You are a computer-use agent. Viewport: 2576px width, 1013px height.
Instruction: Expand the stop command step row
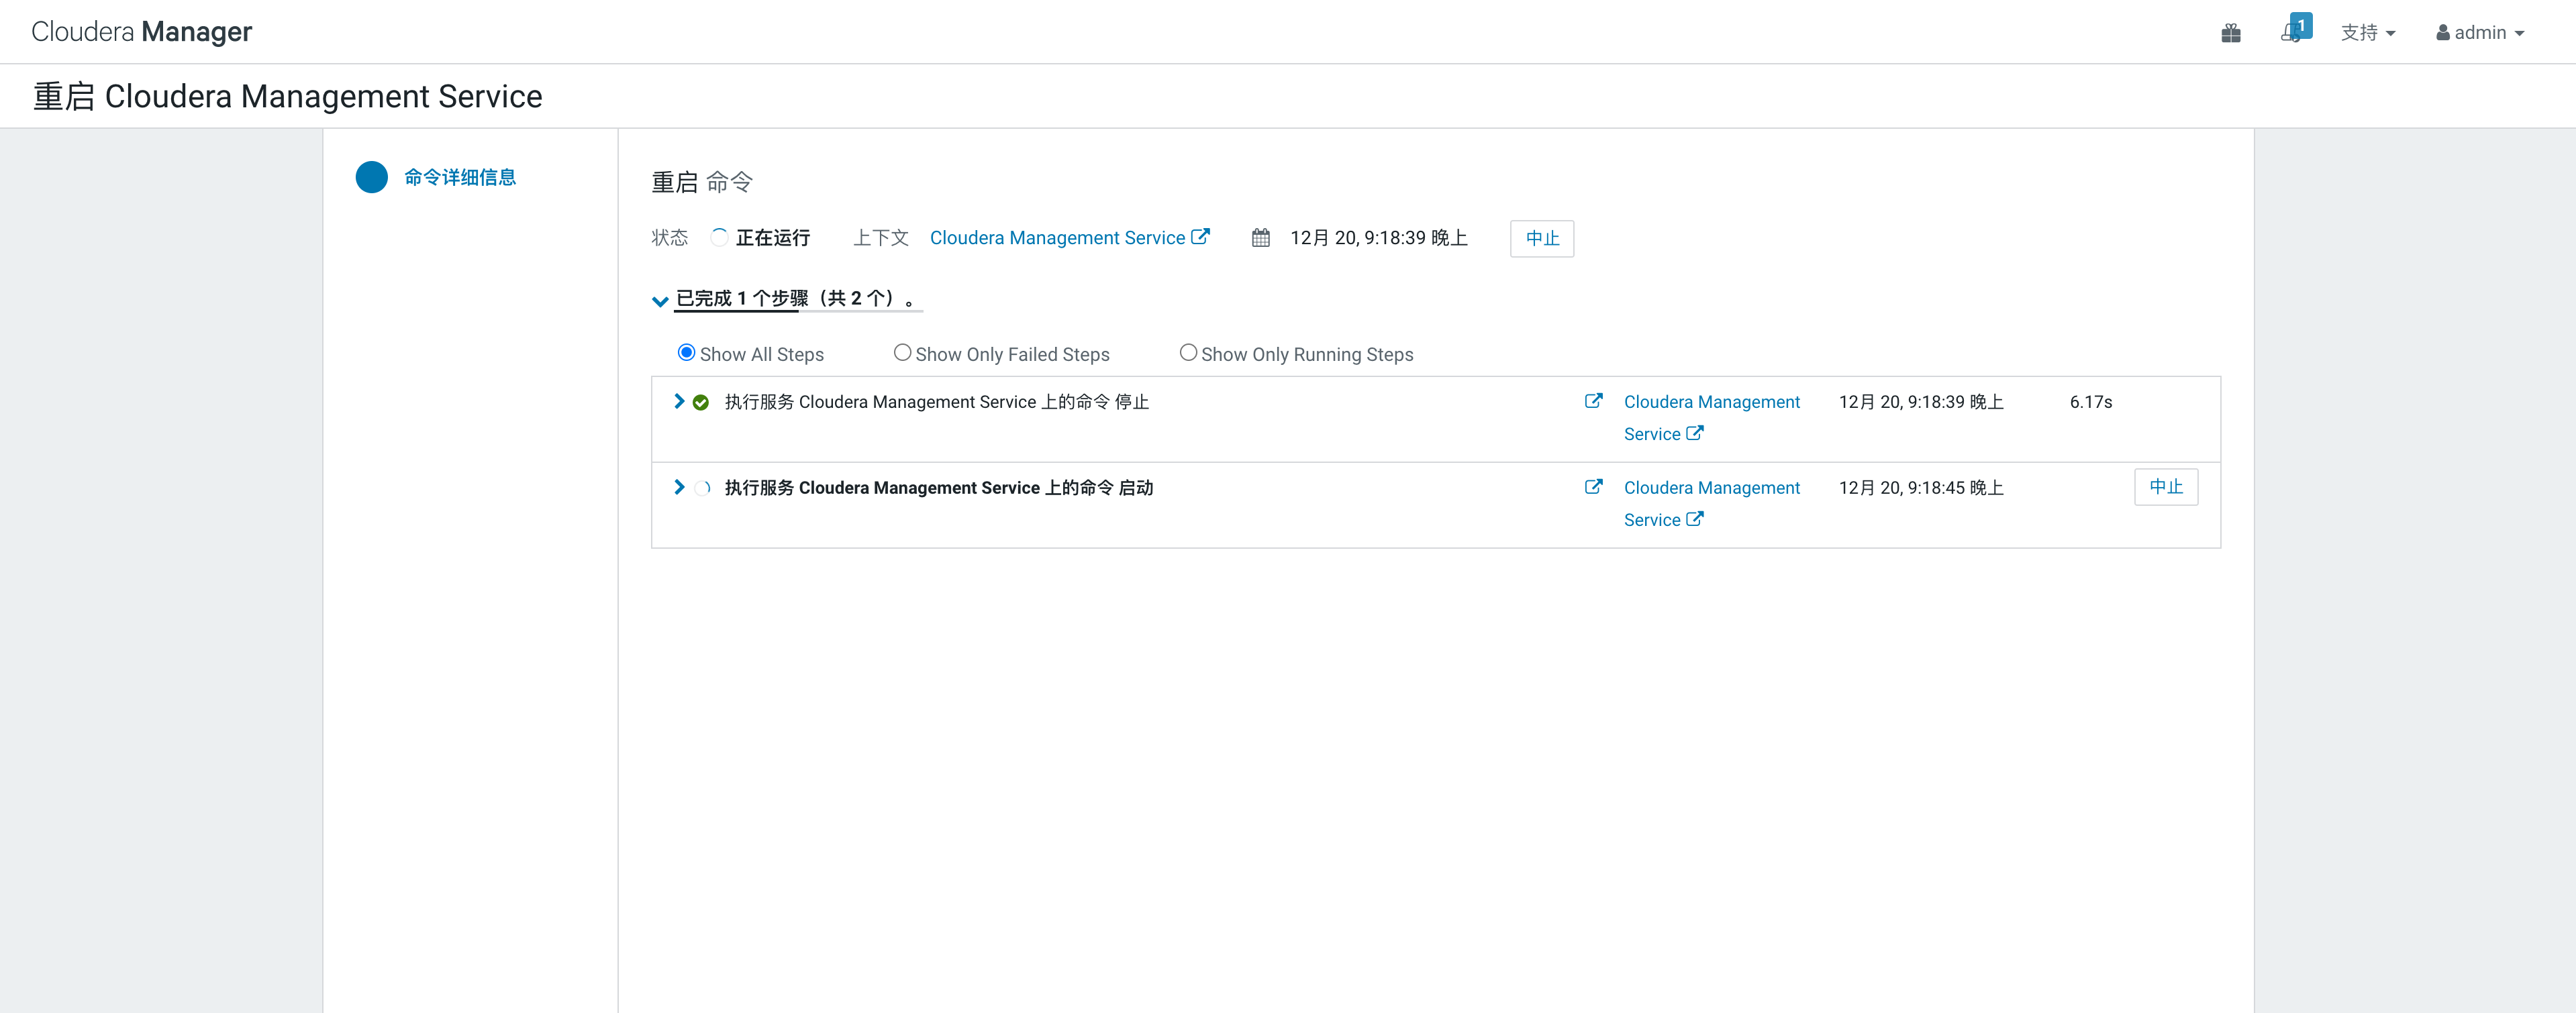tap(679, 401)
